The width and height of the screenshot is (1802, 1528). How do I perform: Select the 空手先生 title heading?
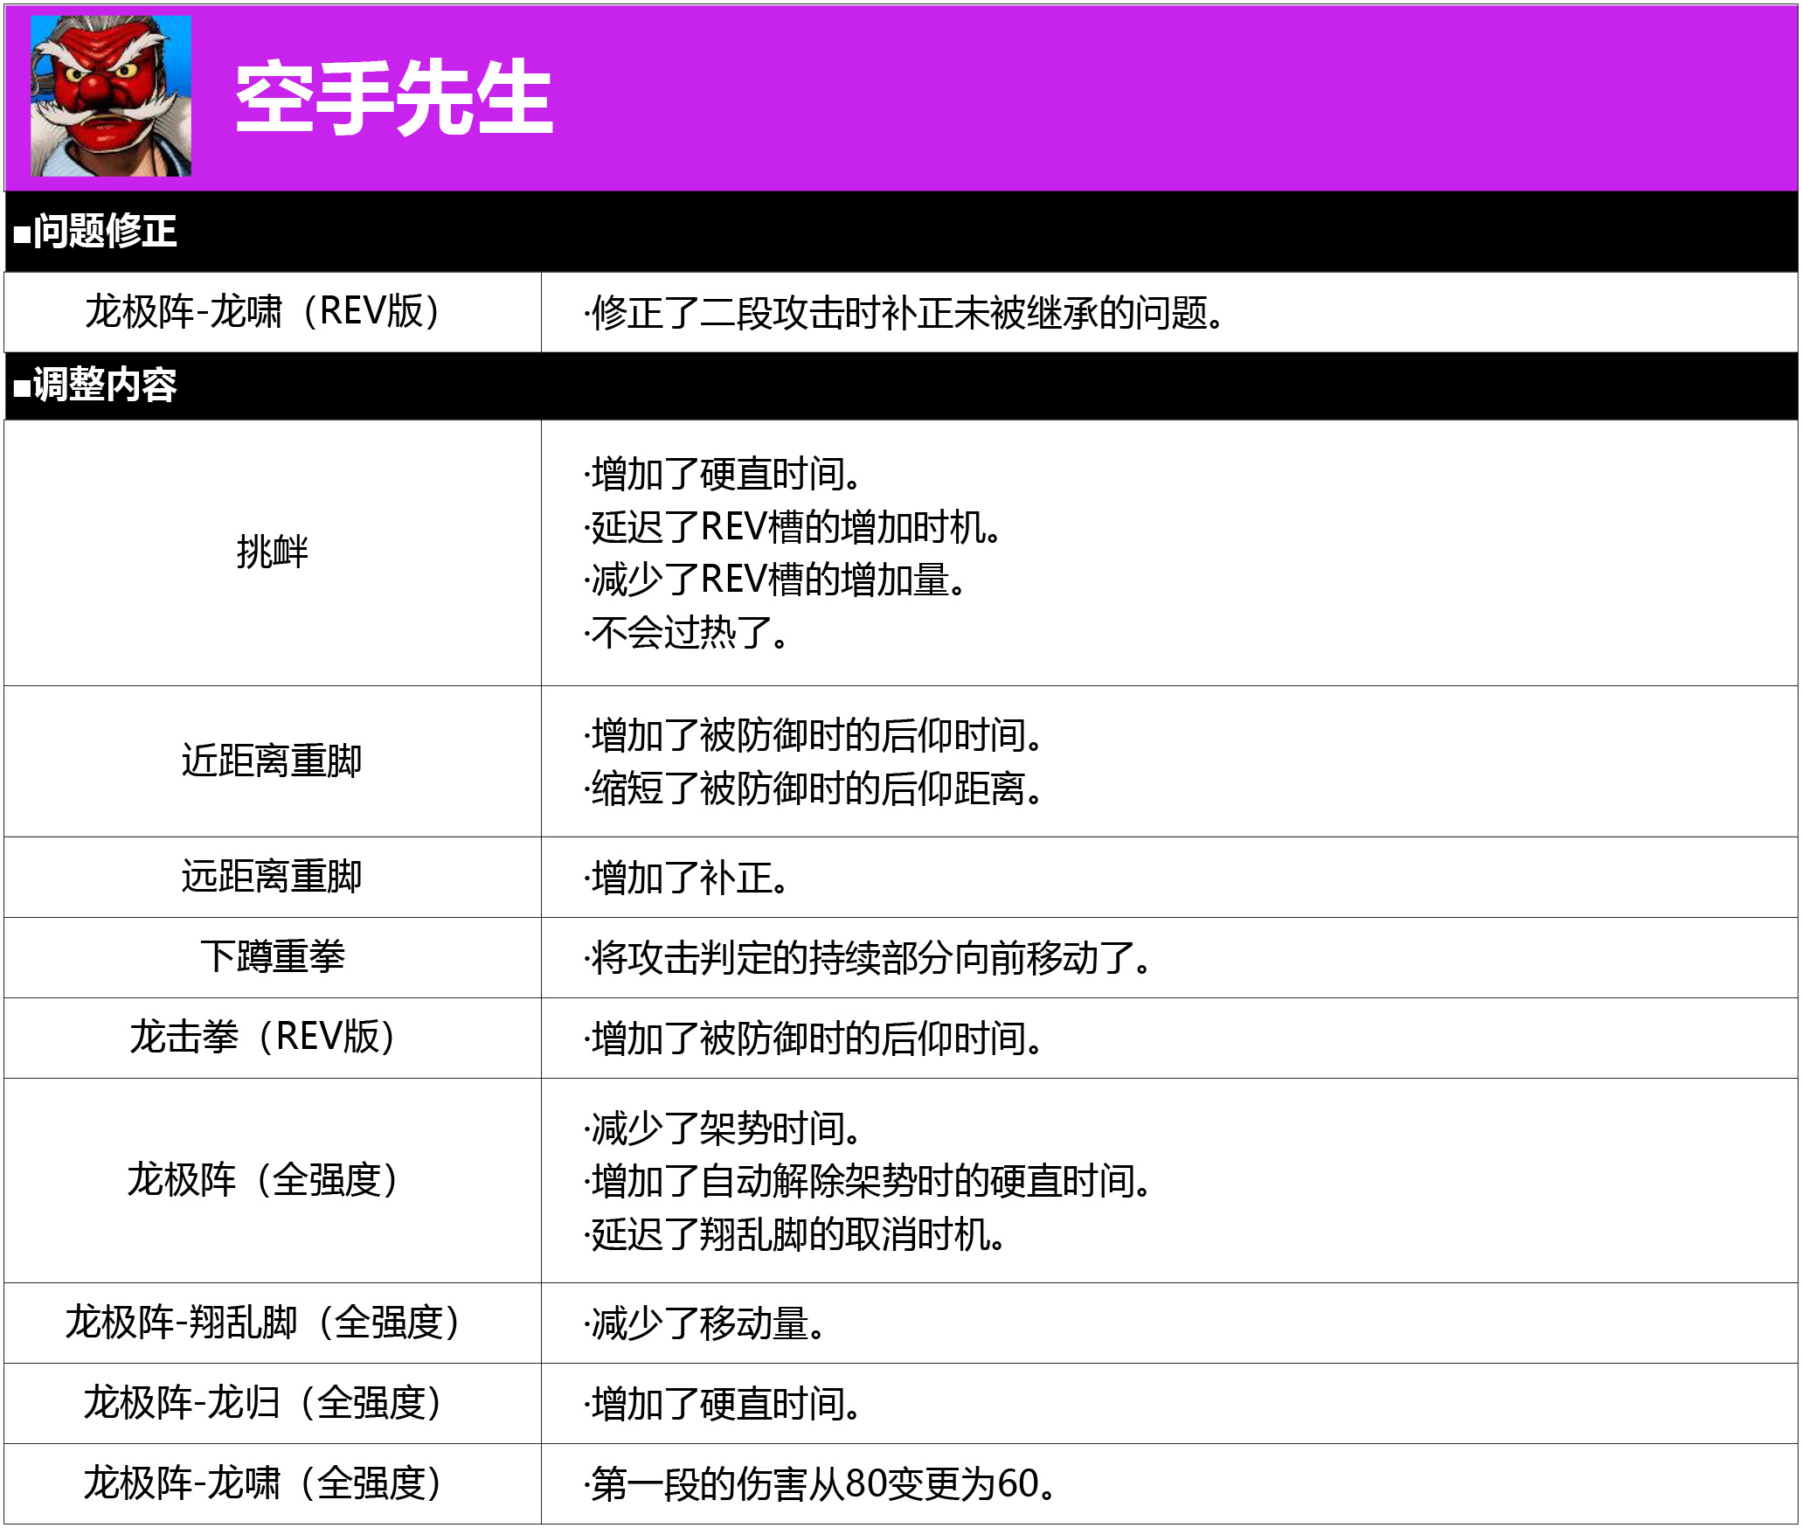coord(394,98)
